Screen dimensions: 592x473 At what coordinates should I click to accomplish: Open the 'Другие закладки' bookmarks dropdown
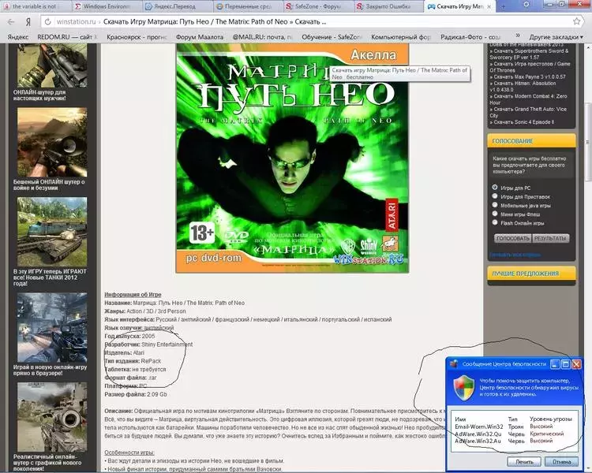556,37
